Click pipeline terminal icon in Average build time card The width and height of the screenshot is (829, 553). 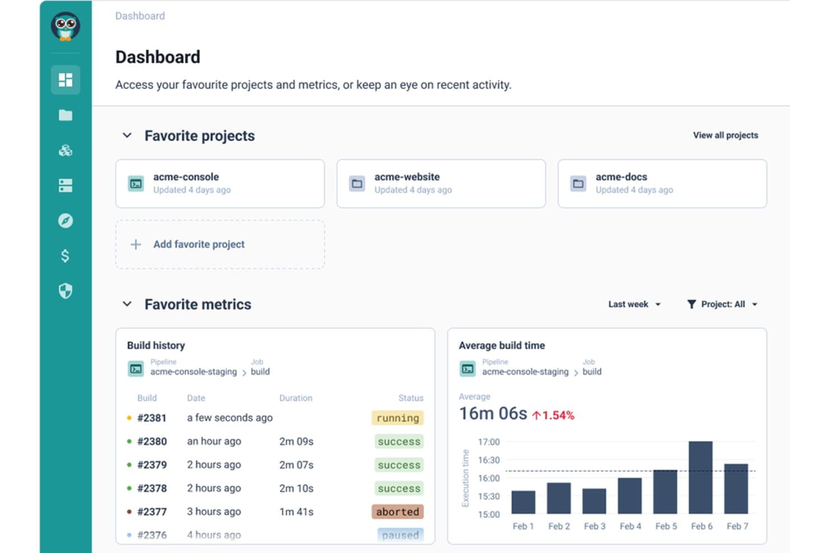click(468, 369)
